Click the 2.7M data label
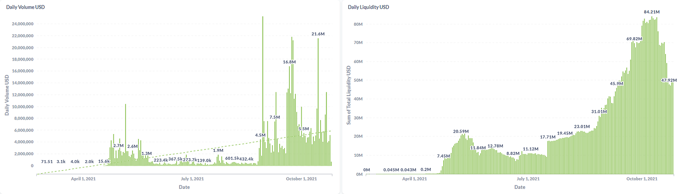Image resolution: width=679 pixels, height=194 pixels. tap(118, 146)
